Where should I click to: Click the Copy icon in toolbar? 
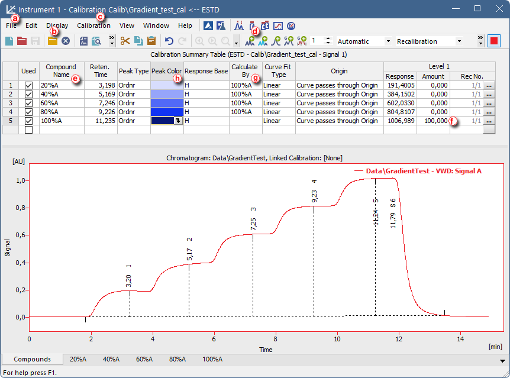coord(138,41)
